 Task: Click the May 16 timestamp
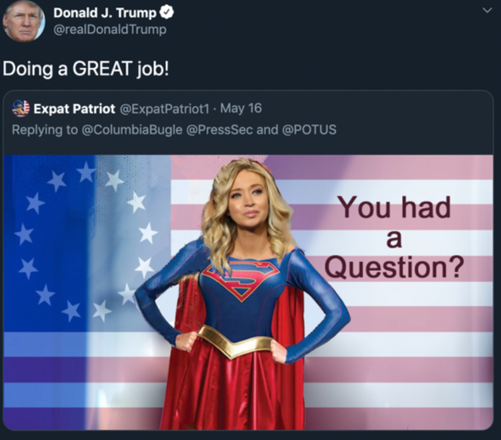tap(241, 109)
